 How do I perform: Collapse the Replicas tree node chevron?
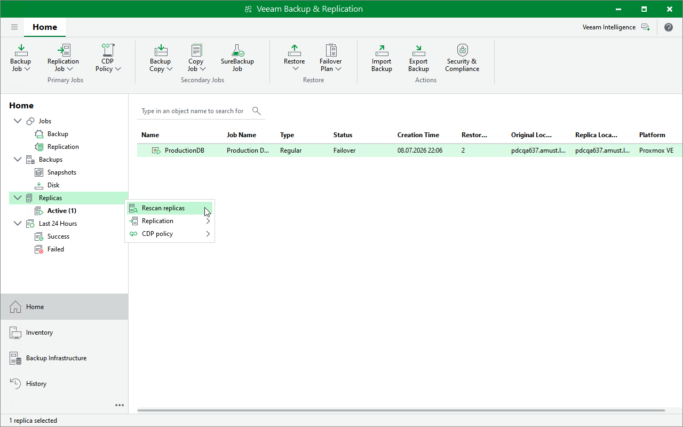(18, 198)
